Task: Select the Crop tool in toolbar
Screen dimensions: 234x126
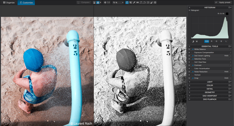Action: [131, 3]
